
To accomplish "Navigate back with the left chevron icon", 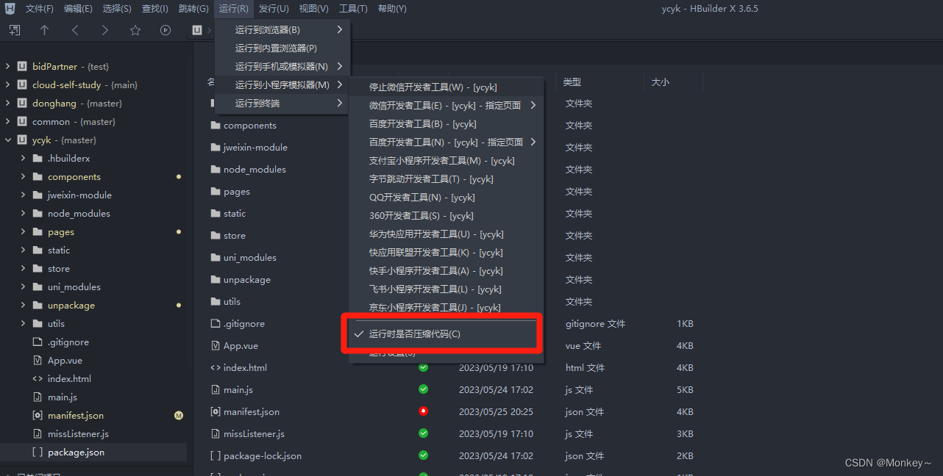I will [x=74, y=30].
